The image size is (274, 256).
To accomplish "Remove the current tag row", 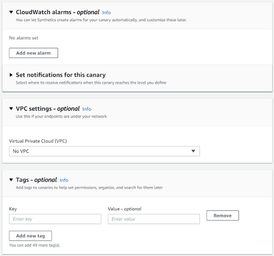I will [x=223, y=216].
